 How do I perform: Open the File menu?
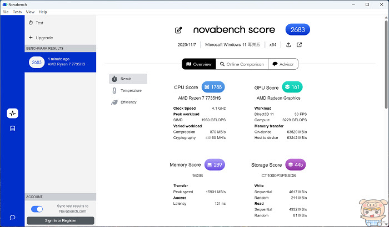pyautogui.click(x=6, y=12)
